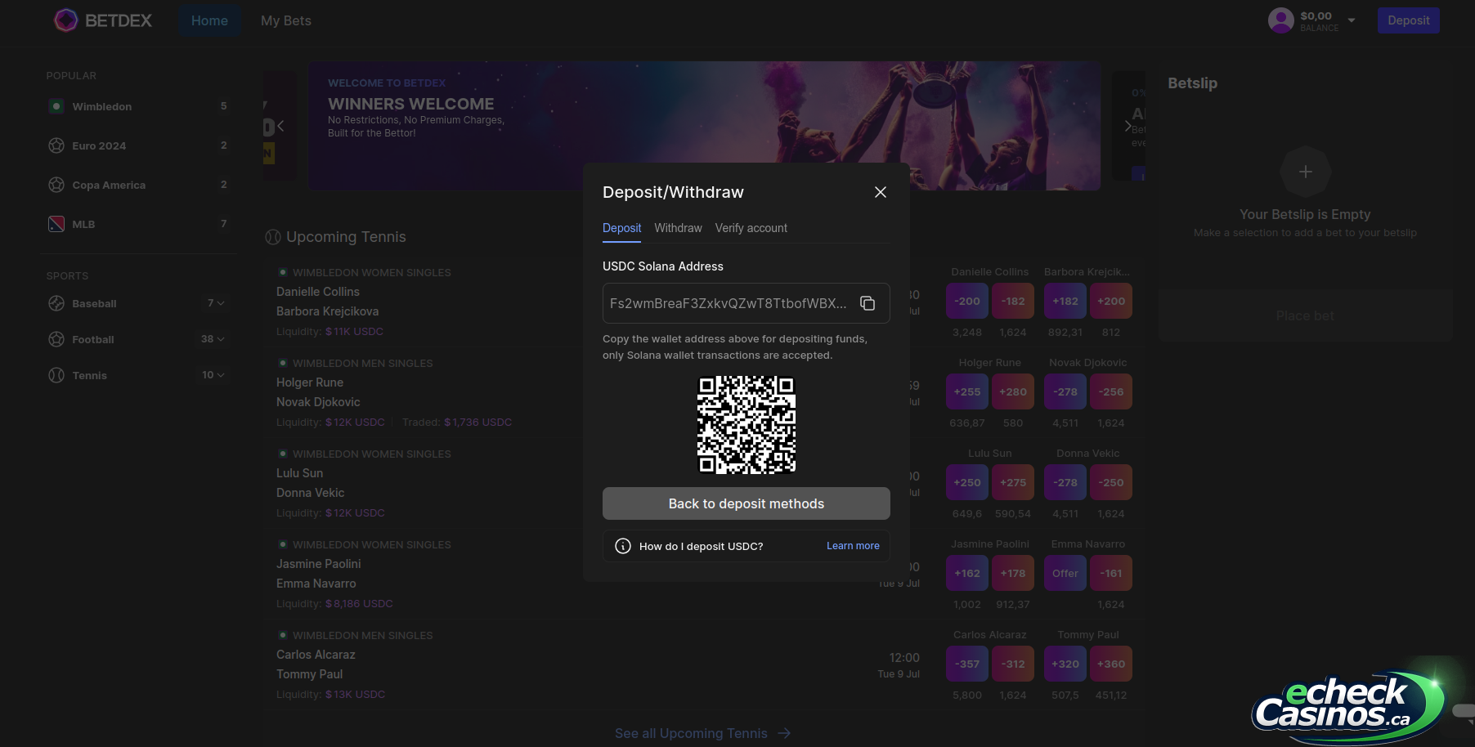Click the Baseball sport icon

(56, 303)
